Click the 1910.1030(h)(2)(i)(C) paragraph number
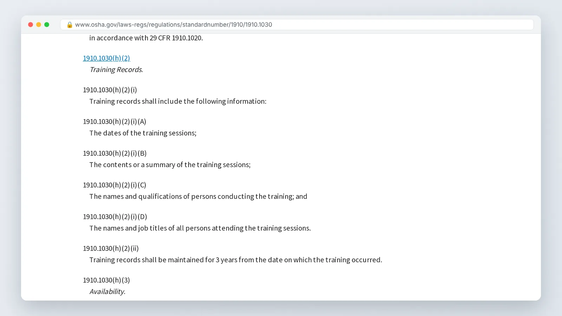The height and width of the screenshot is (316, 562). (115, 185)
